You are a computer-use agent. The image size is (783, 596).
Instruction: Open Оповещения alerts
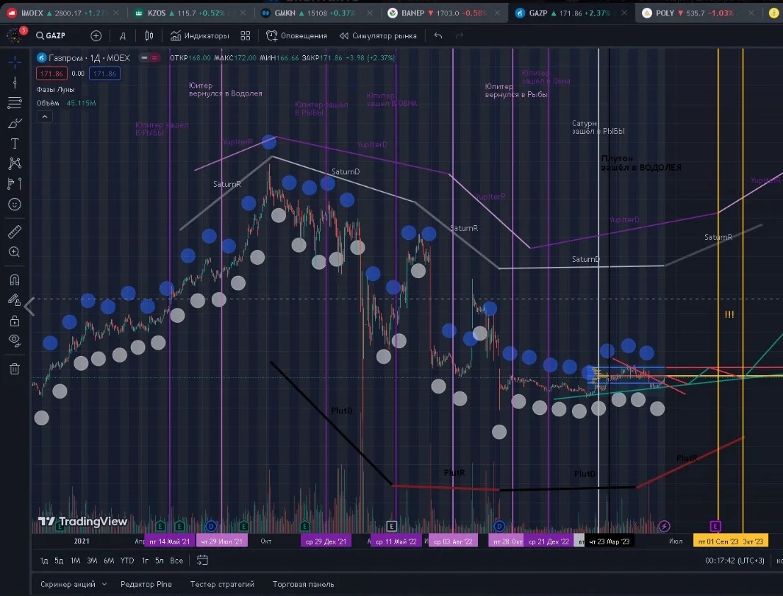tap(297, 35)
